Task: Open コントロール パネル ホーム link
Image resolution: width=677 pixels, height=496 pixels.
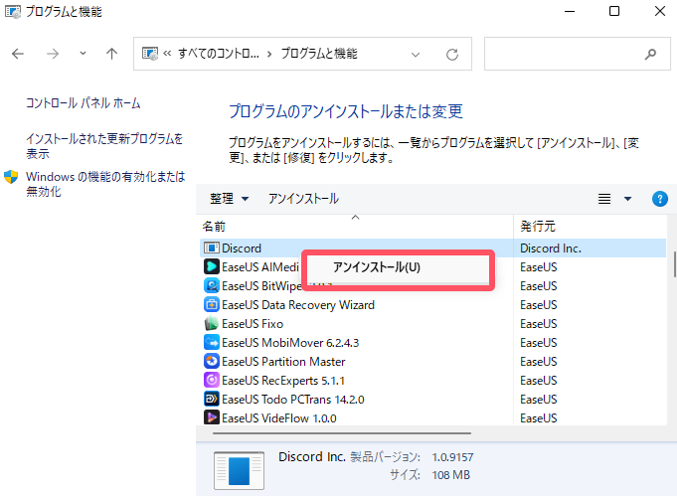Action: pyautogui.click(x=84, y=103)
